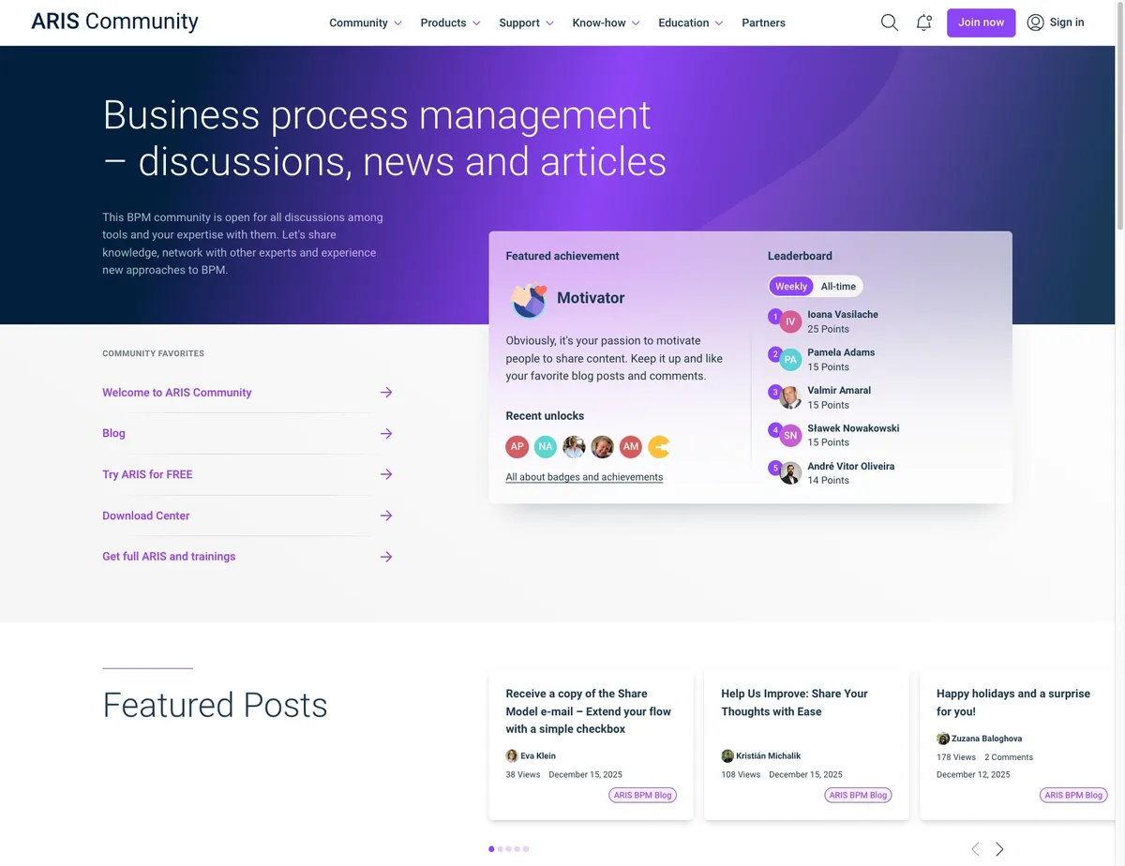
Task: Open the notifications bell icon
Action: [923, 22]
